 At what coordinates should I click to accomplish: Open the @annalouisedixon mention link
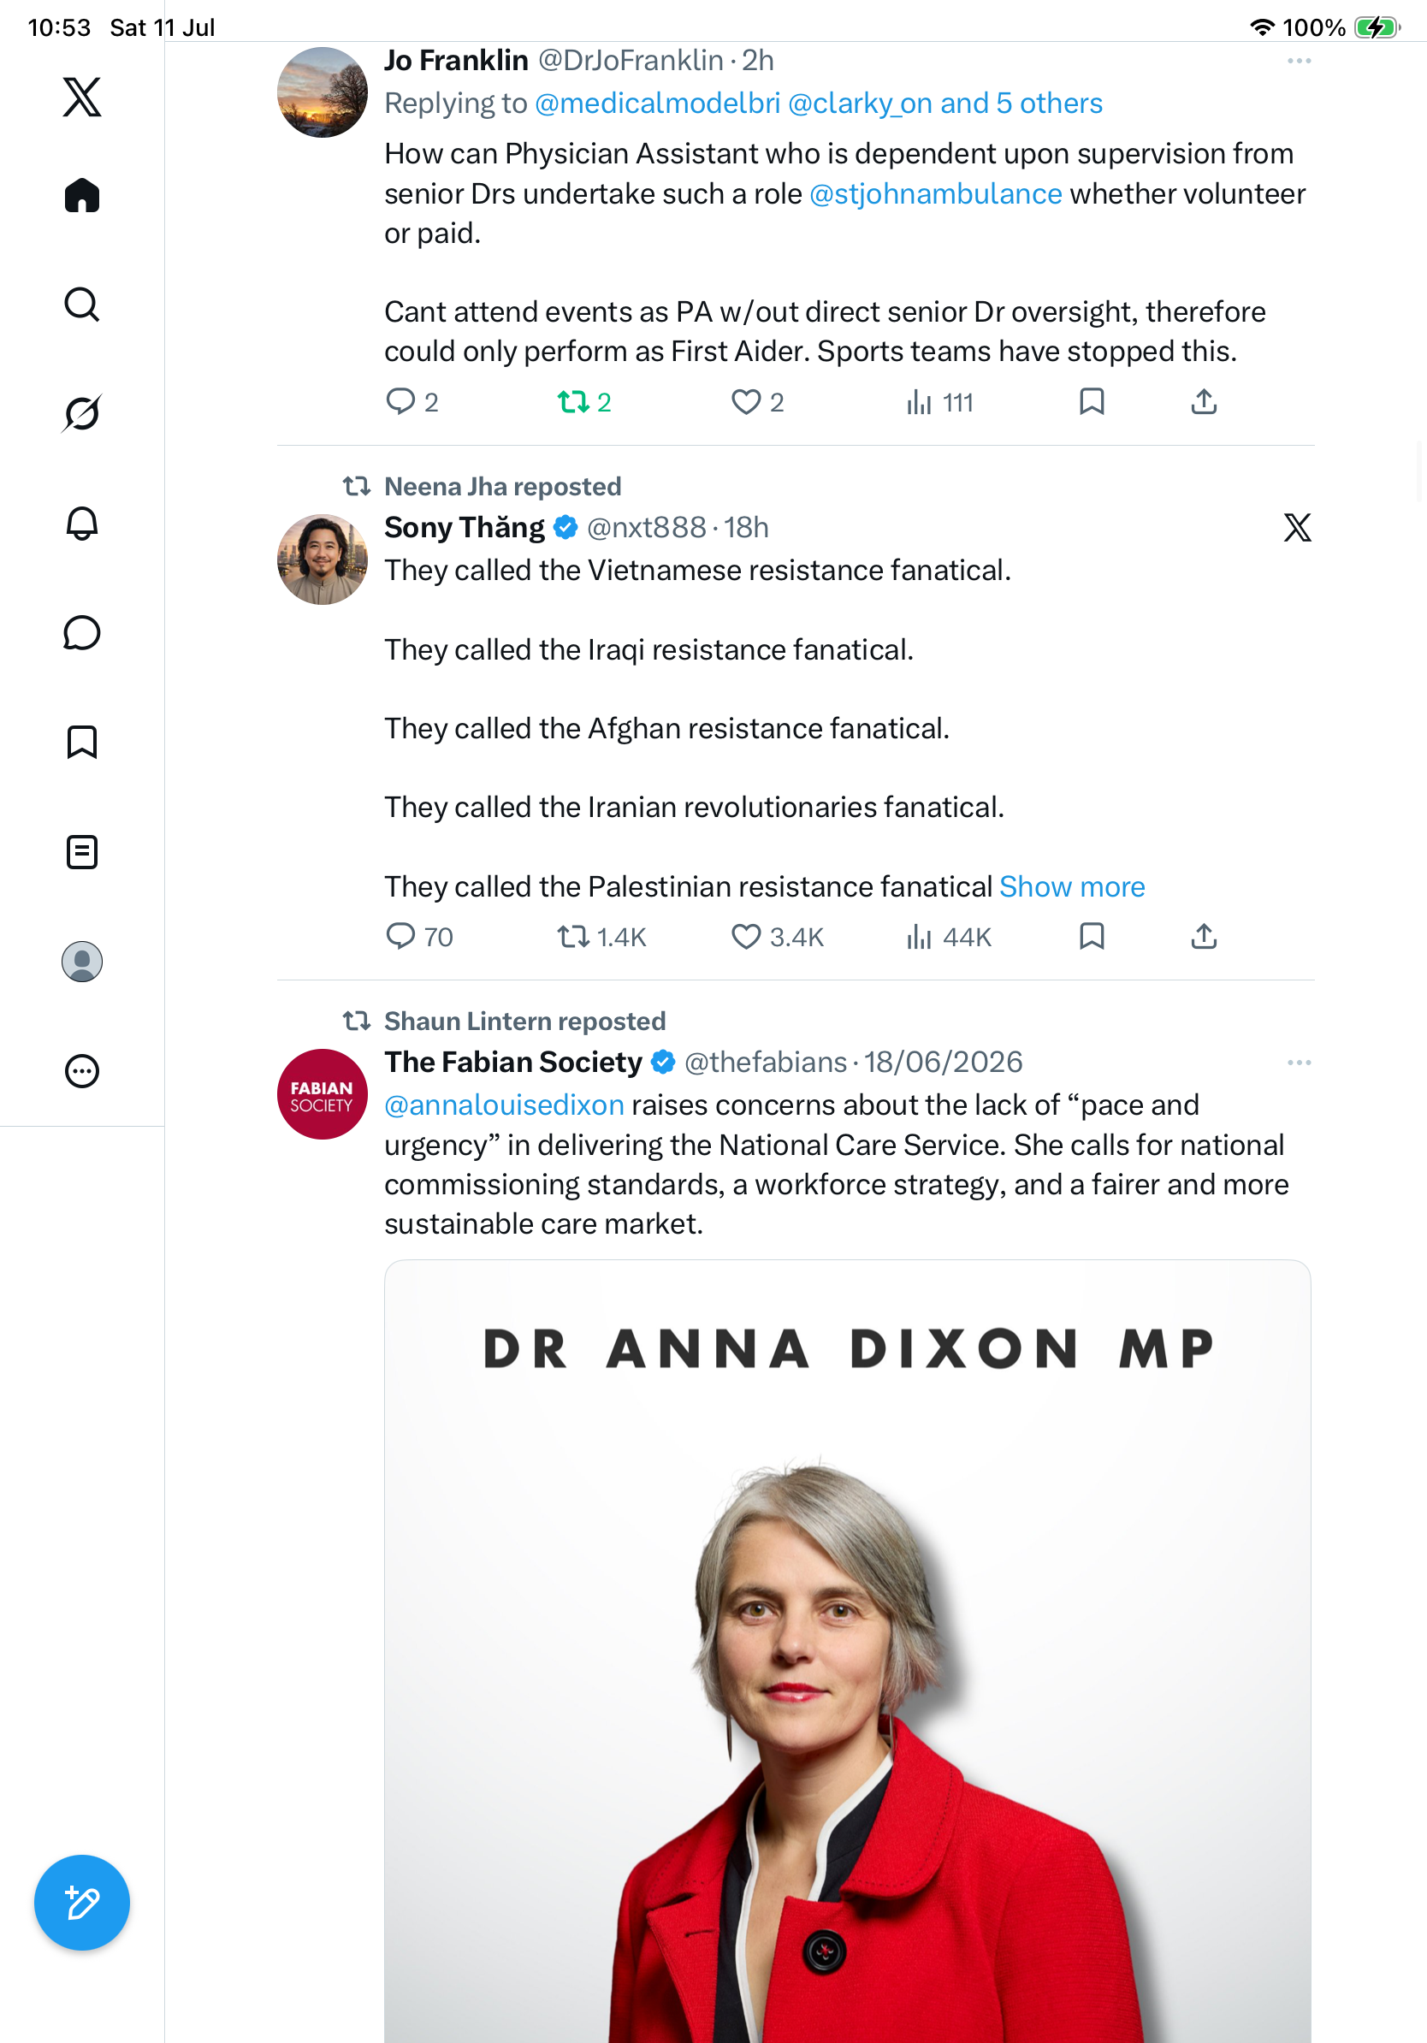(x=504, y=1104)
